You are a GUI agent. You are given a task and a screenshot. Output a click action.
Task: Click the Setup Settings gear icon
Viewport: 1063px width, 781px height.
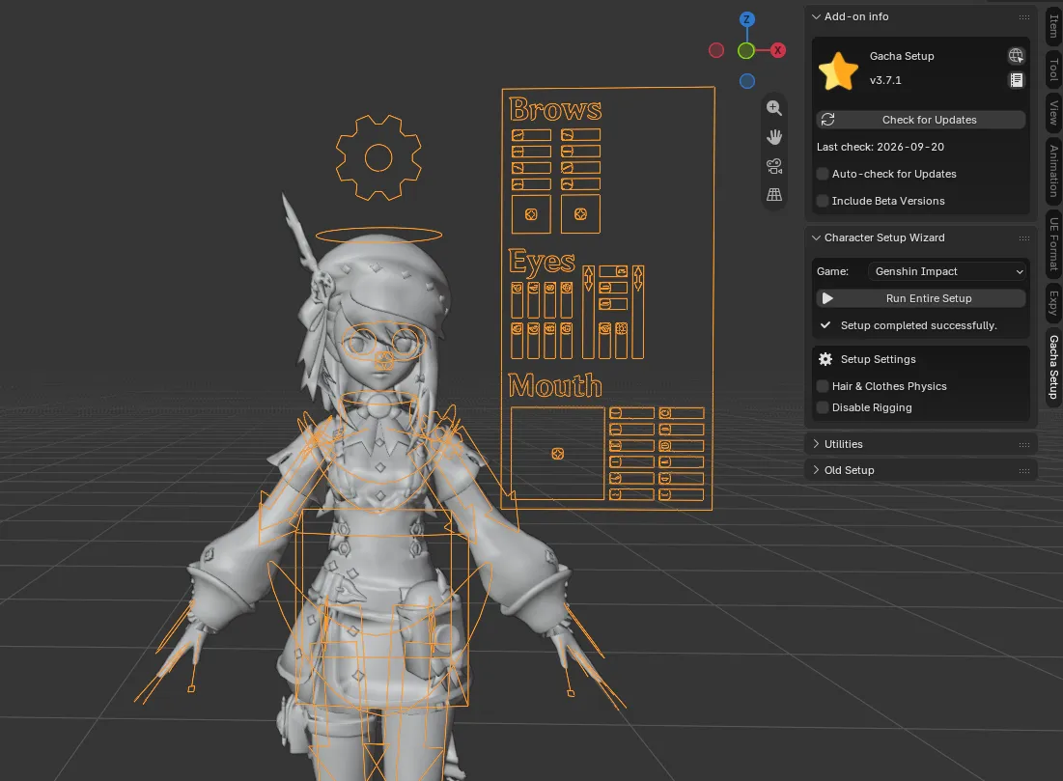[x=825, y=359]
